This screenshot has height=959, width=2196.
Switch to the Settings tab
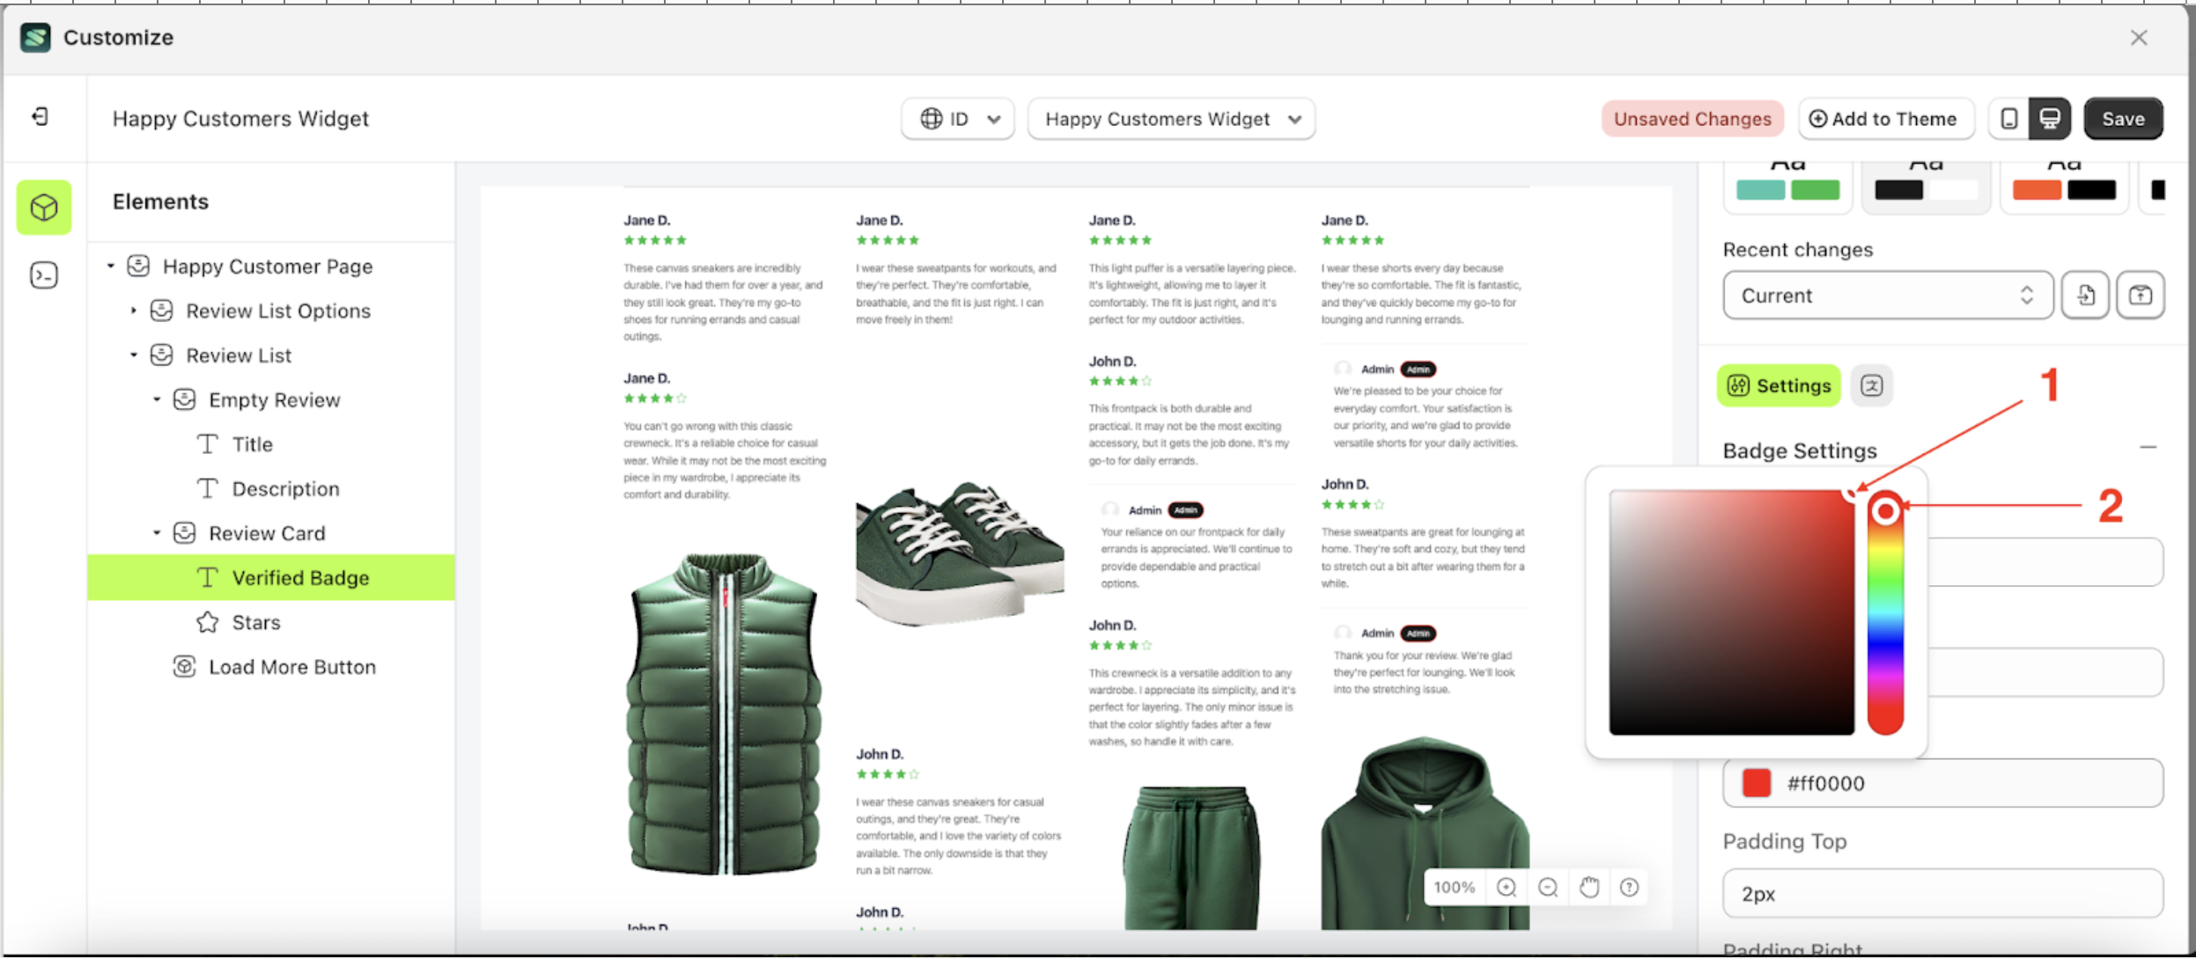click(x=1778, y=385)
